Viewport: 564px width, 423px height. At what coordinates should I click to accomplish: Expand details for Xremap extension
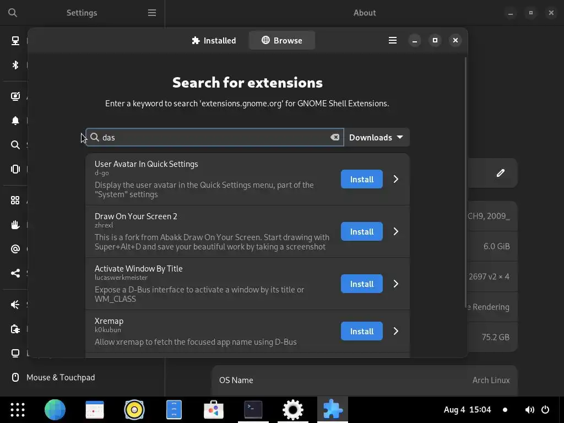[395, 331]
